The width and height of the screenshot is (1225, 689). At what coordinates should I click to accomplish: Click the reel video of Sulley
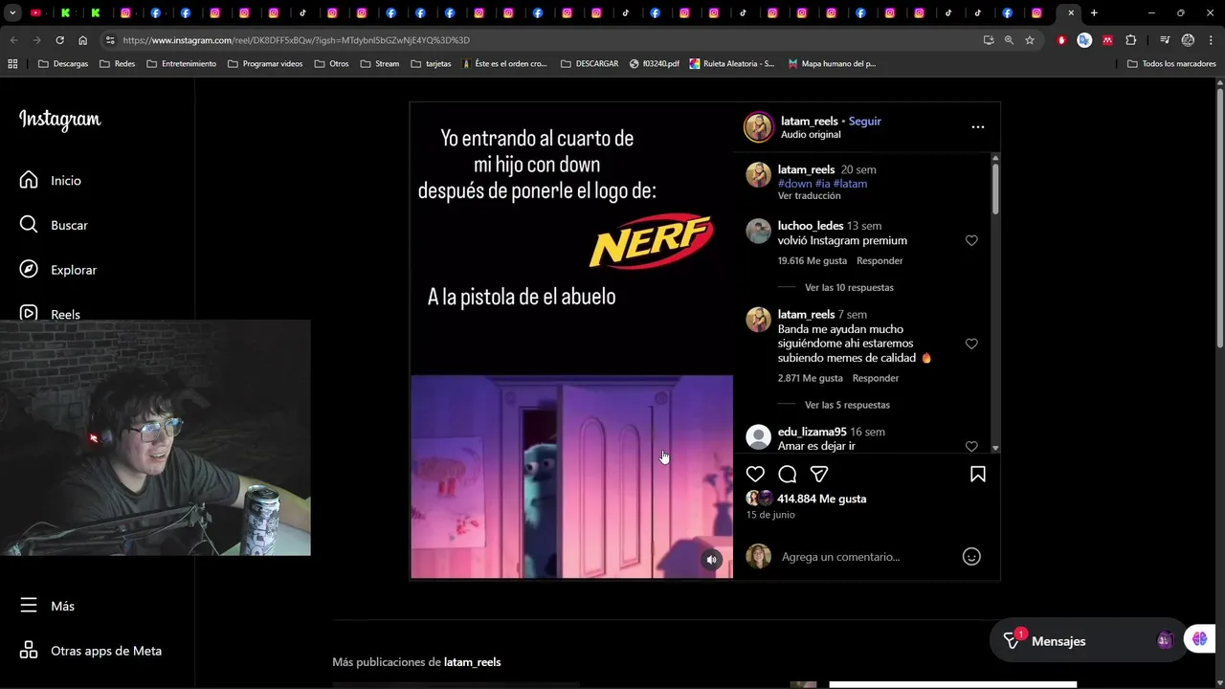point(571,477)
